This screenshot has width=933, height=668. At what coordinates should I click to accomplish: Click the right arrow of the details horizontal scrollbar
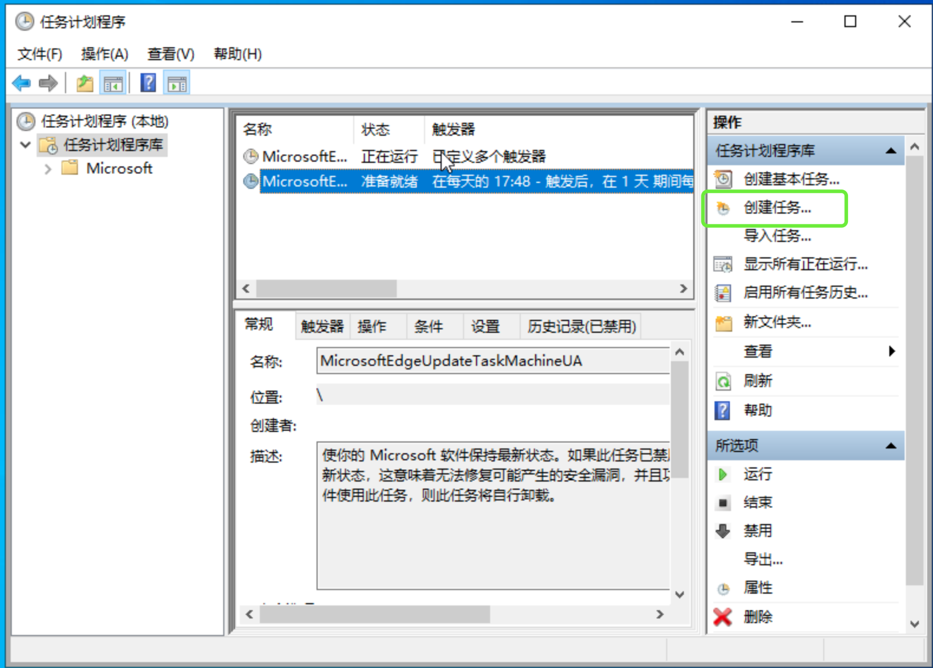pyautogui.click(x=660, y=614)
